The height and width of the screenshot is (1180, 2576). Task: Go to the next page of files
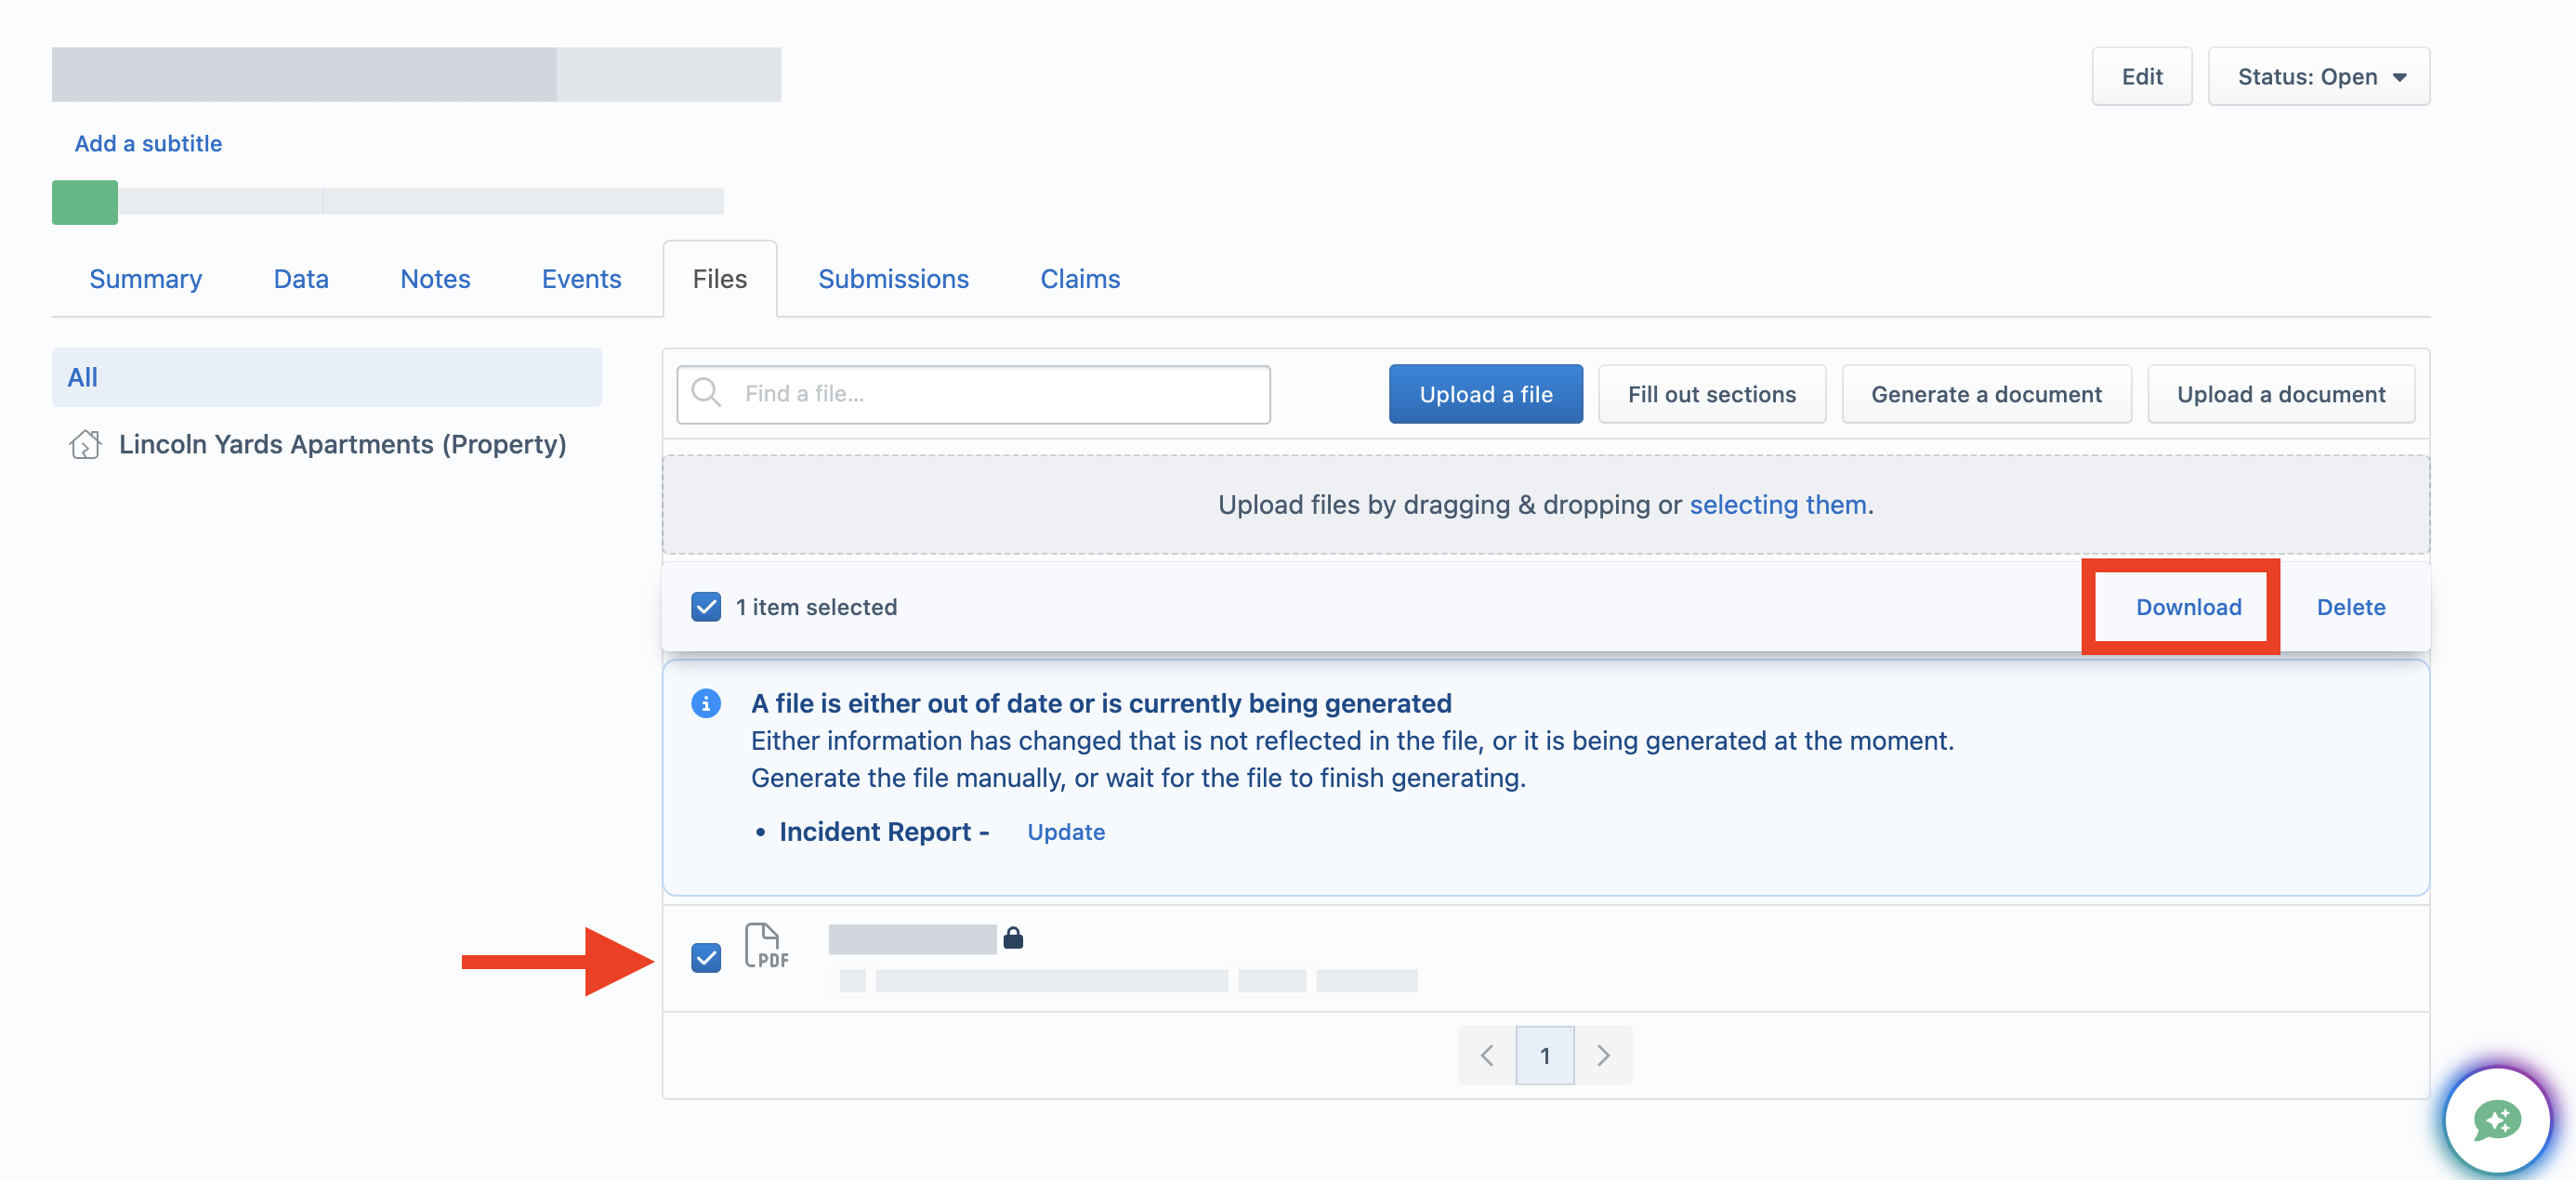click(1603, 1055)
